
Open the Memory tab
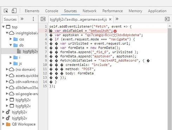(x=135, y=11)
